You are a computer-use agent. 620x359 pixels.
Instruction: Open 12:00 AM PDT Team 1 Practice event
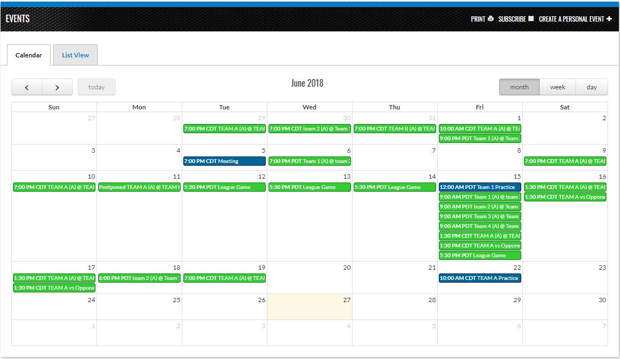click(480, 187)
